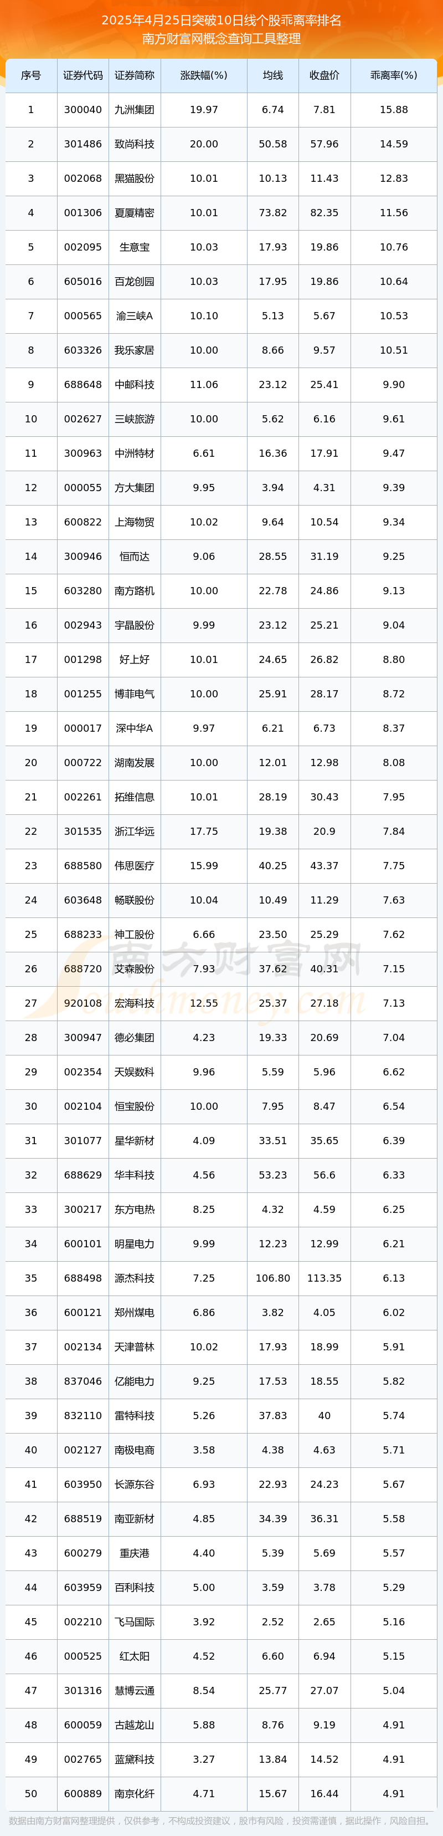This screenshot has width=443, height=1836.
Task: Select 飞马国际 stock name
Action: 135,1621
